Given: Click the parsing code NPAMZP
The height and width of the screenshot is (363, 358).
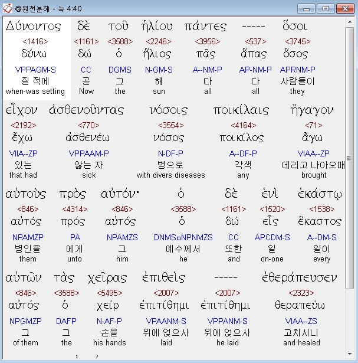Looking at the screenshot, I should click(x=28, y=237).
